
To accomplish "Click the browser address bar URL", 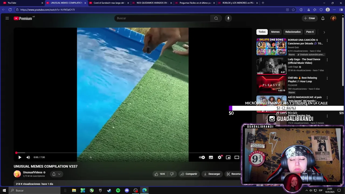I will 48,10.
